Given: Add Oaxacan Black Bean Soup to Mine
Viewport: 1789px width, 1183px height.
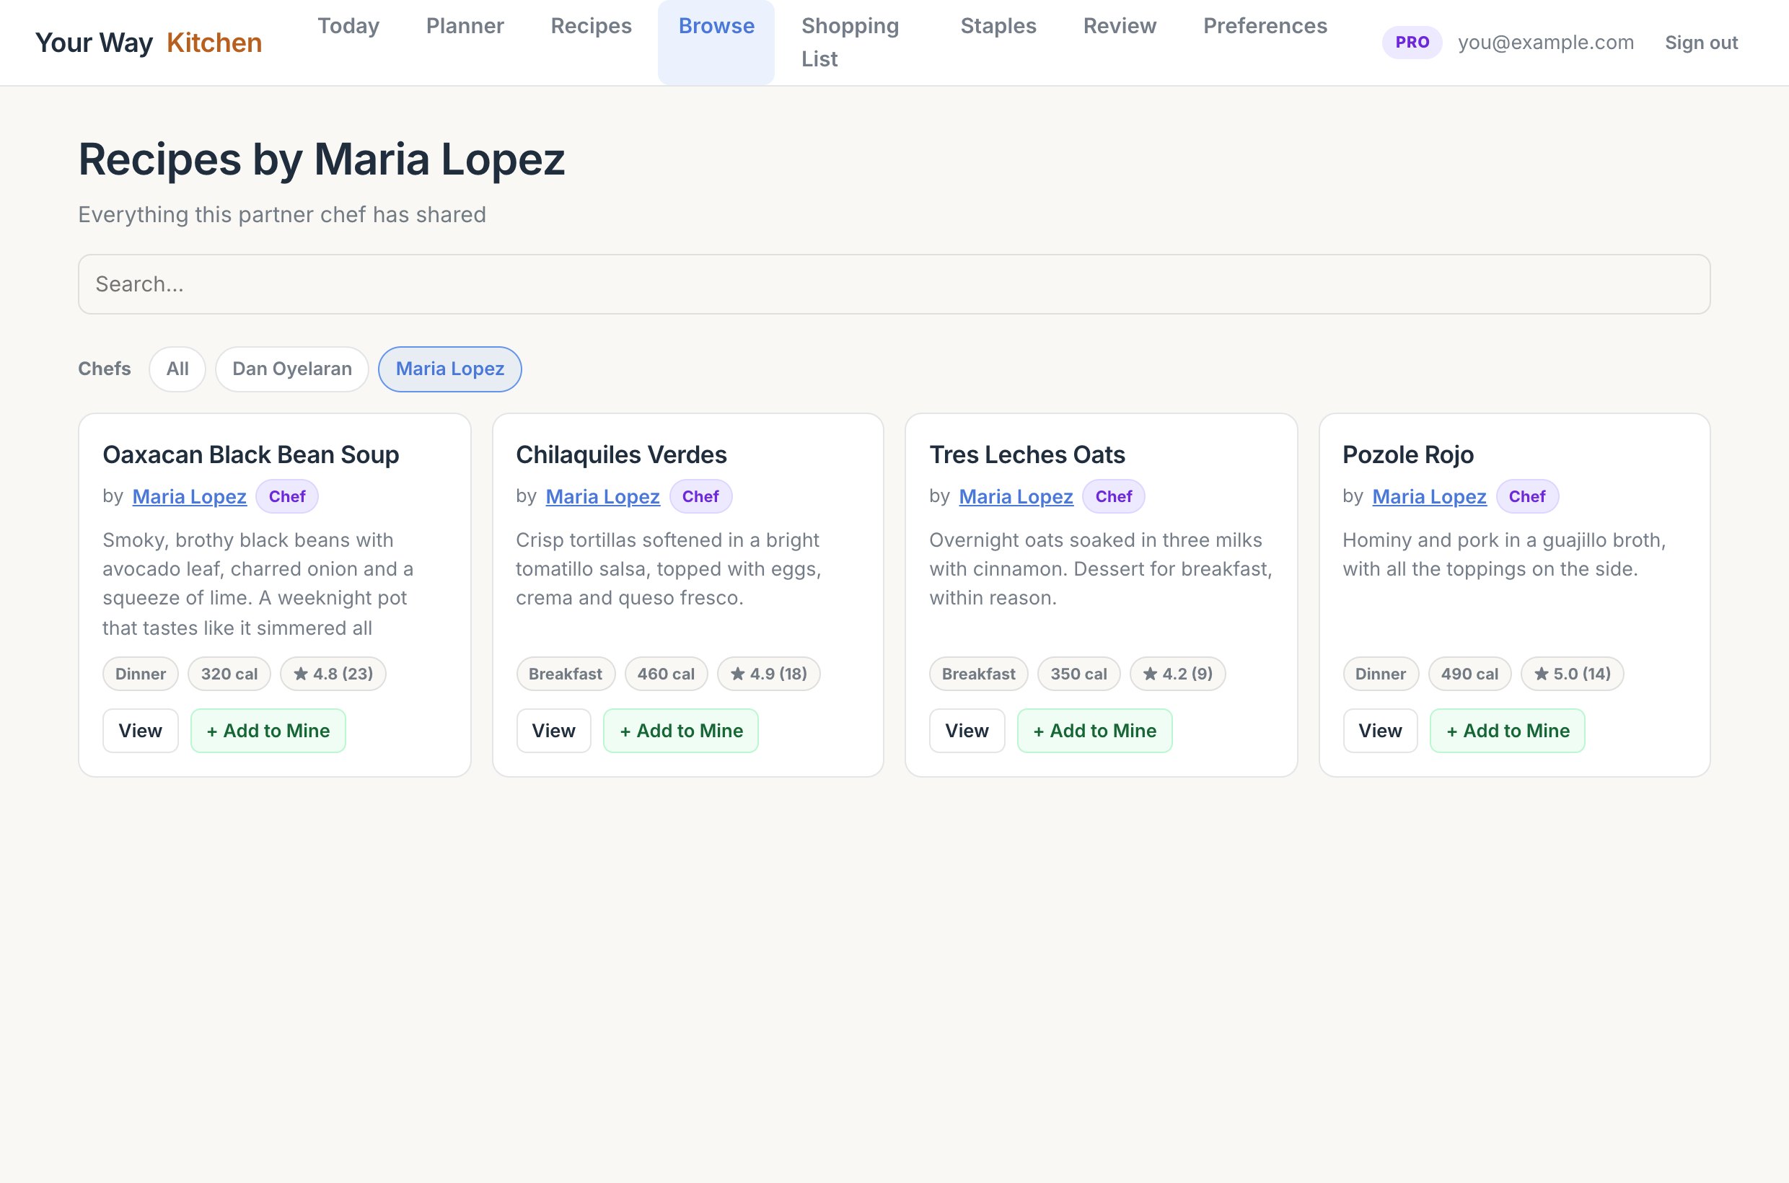Looking at the screenshot, I should tap(268, 730).
